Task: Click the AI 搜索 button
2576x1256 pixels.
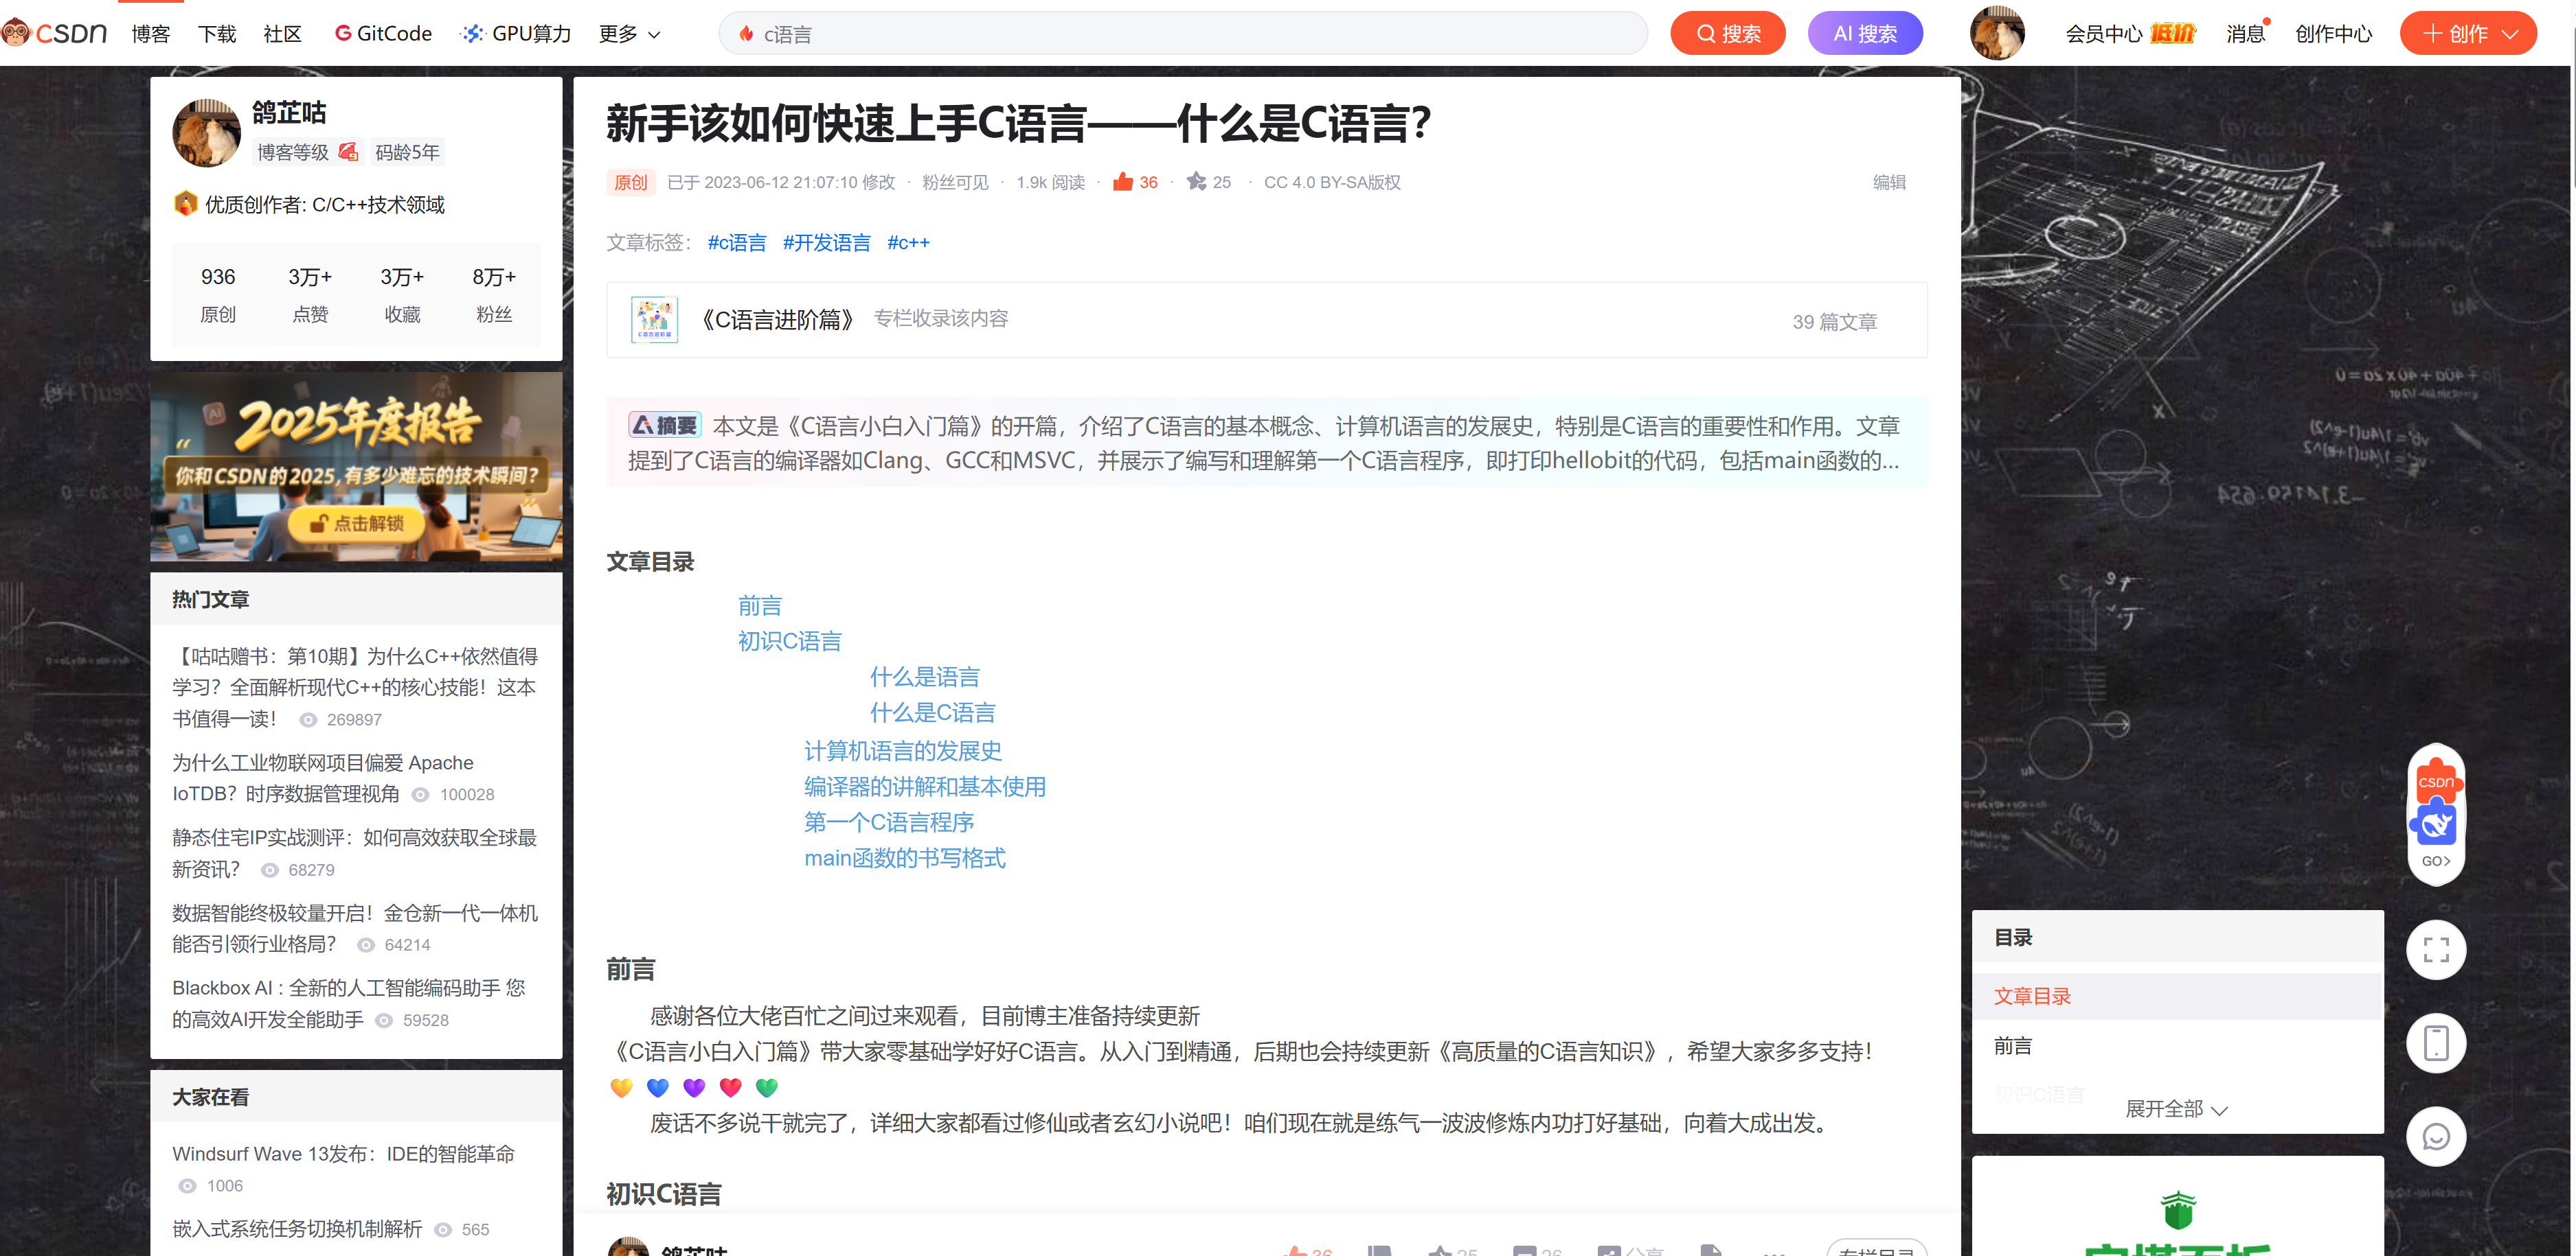Action: (x=1864, y=34)
